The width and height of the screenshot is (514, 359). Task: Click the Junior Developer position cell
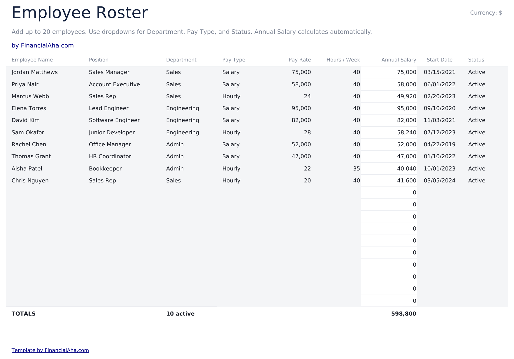(x=122, y=133)
